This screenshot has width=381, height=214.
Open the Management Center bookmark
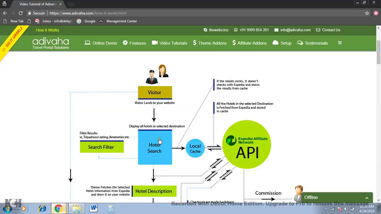pyautogui.click(x=118, y=21)
